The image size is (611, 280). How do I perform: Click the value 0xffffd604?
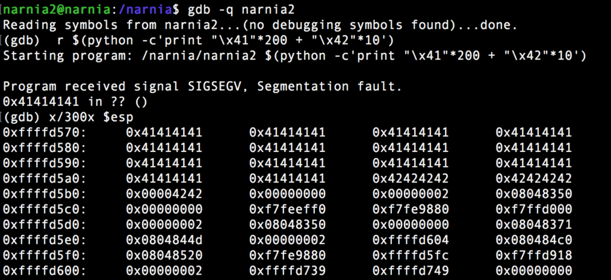coord(411,241)
